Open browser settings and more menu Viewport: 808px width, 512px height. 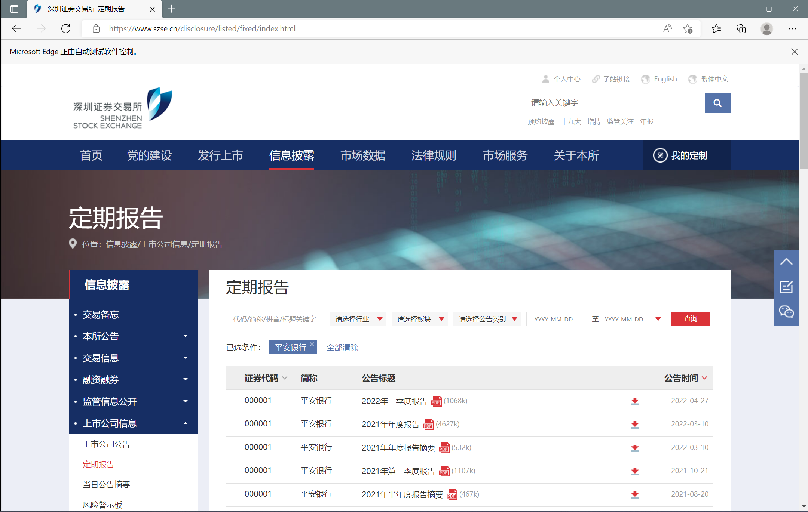[x=792, y=29]
